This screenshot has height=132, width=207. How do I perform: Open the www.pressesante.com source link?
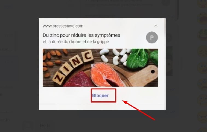click(x=63, y=26)
